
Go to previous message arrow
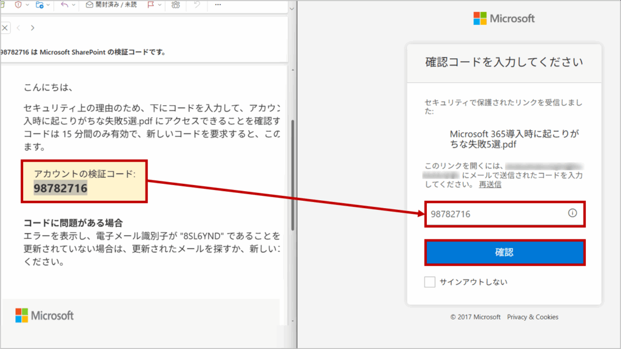click(x=18, y=28)
